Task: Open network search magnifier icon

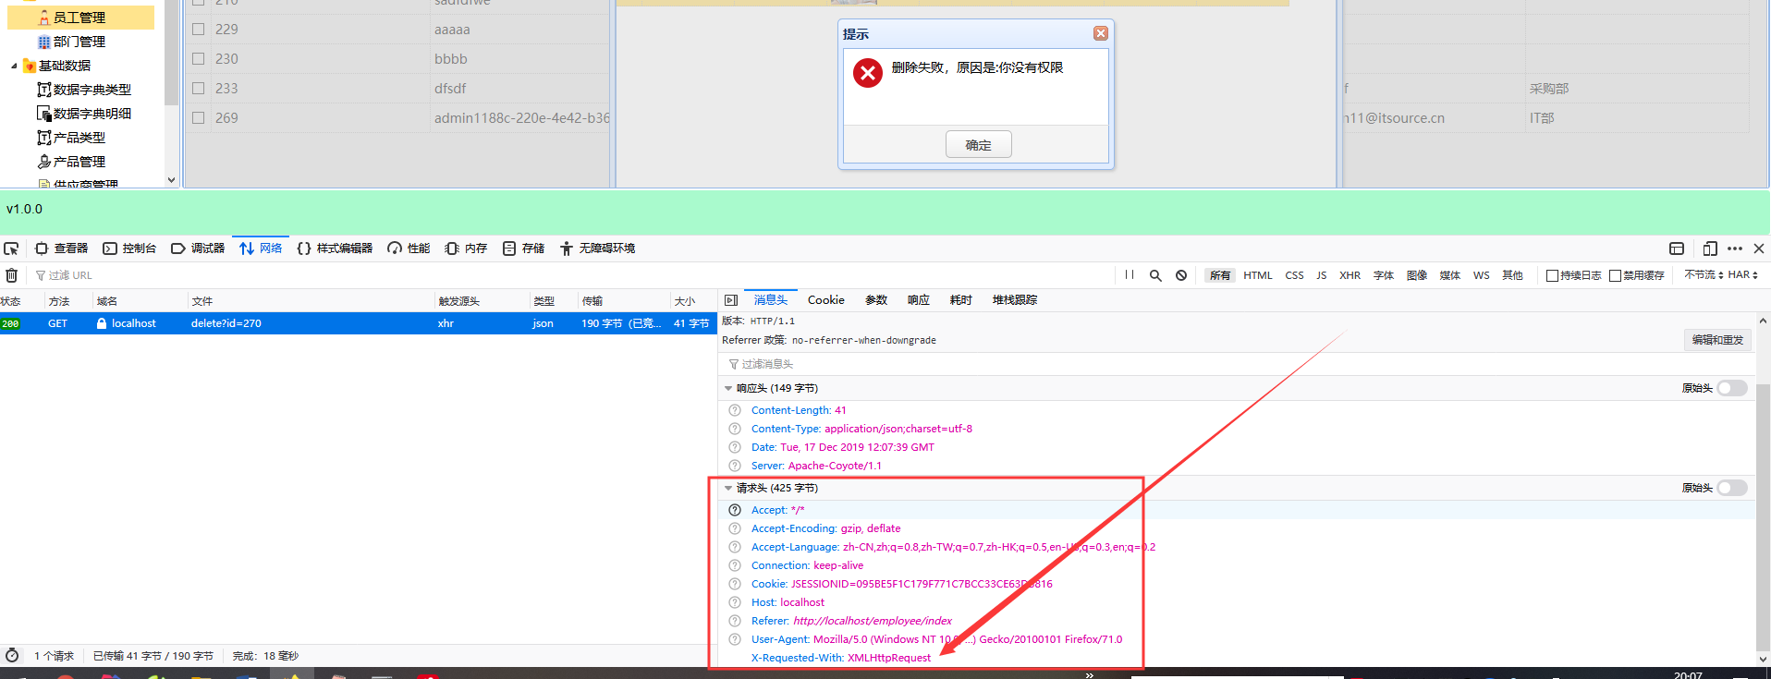Action: tap(1155, 275)
